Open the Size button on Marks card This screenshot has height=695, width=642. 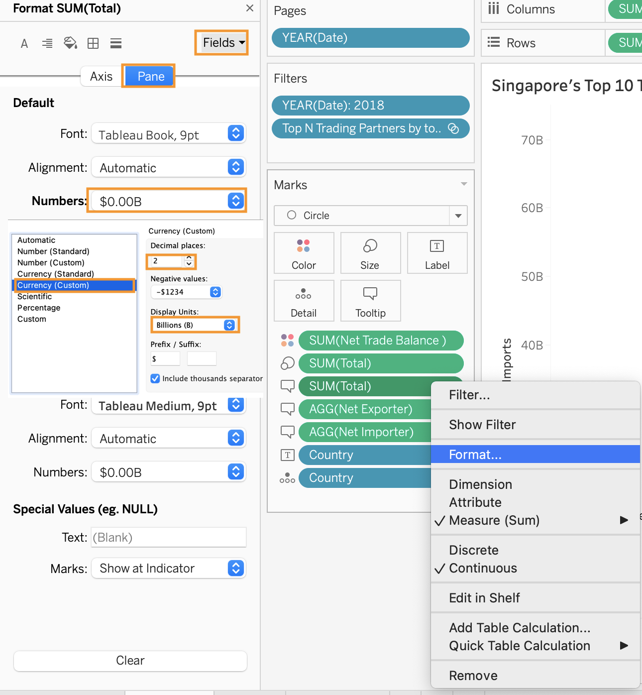pos(370,253)
